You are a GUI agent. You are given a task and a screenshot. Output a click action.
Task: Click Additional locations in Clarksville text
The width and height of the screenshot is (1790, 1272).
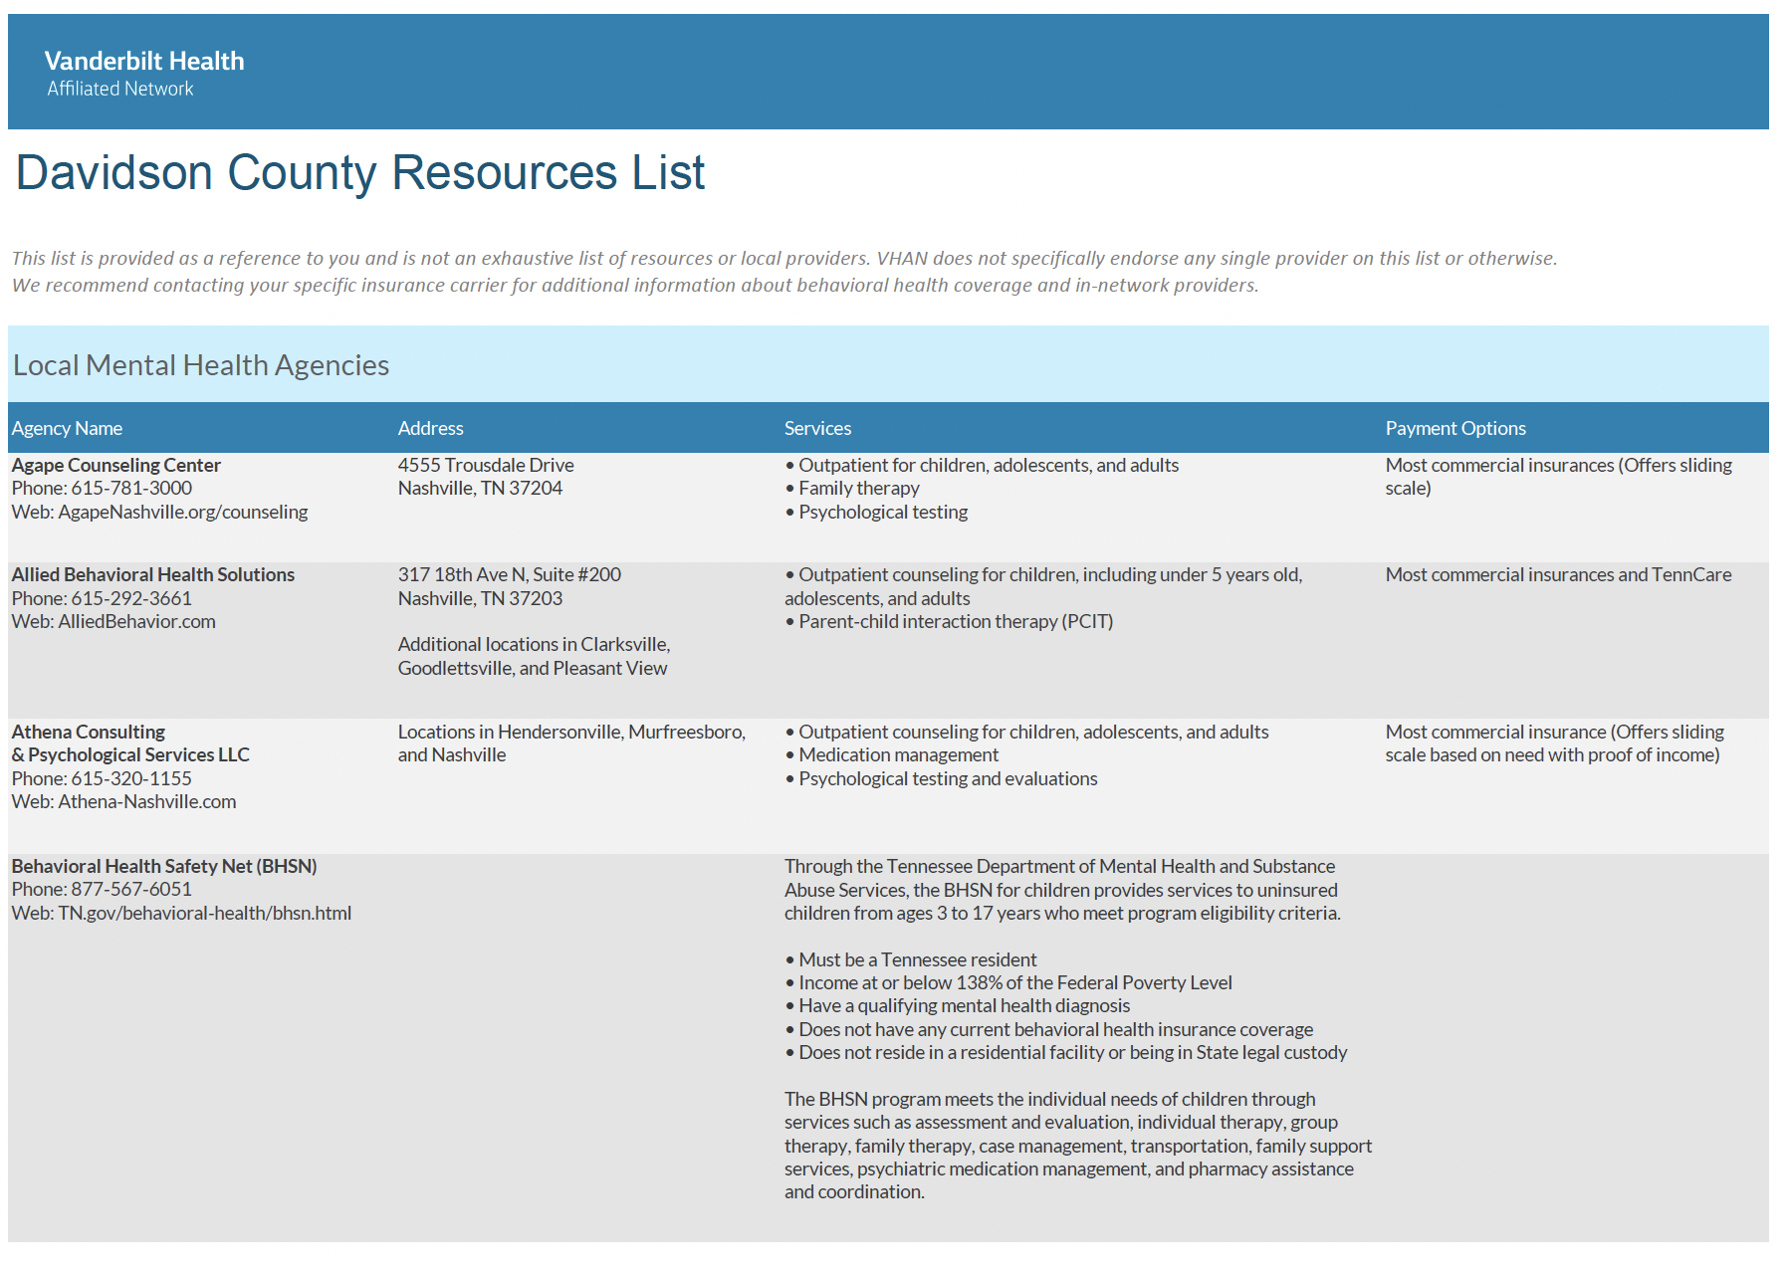(534, 644)
